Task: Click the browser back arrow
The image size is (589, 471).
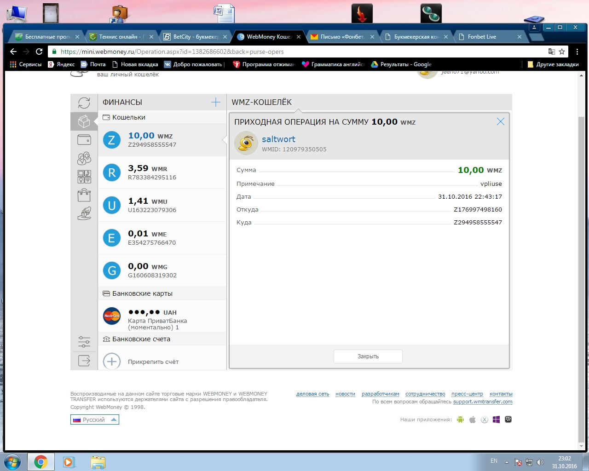Action: pos(13,52)
